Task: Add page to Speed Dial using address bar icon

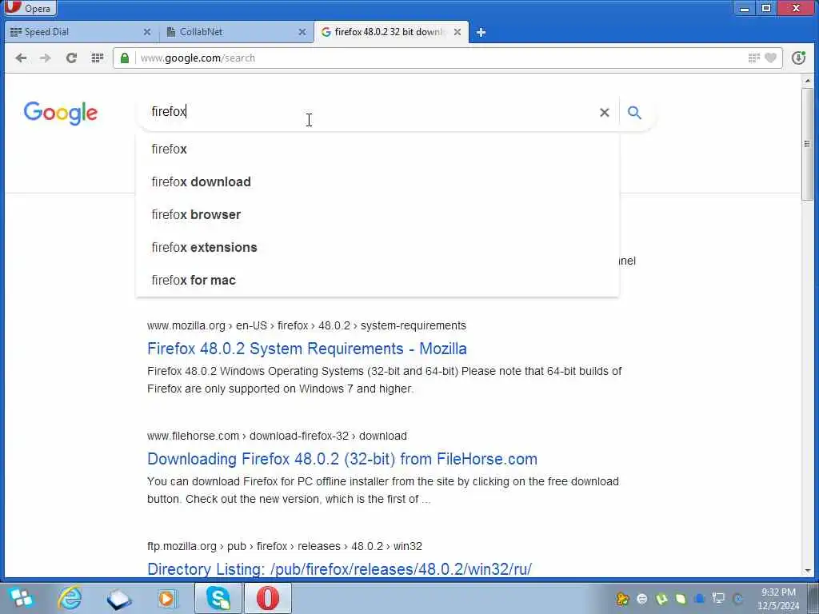Action: (753, 58)
